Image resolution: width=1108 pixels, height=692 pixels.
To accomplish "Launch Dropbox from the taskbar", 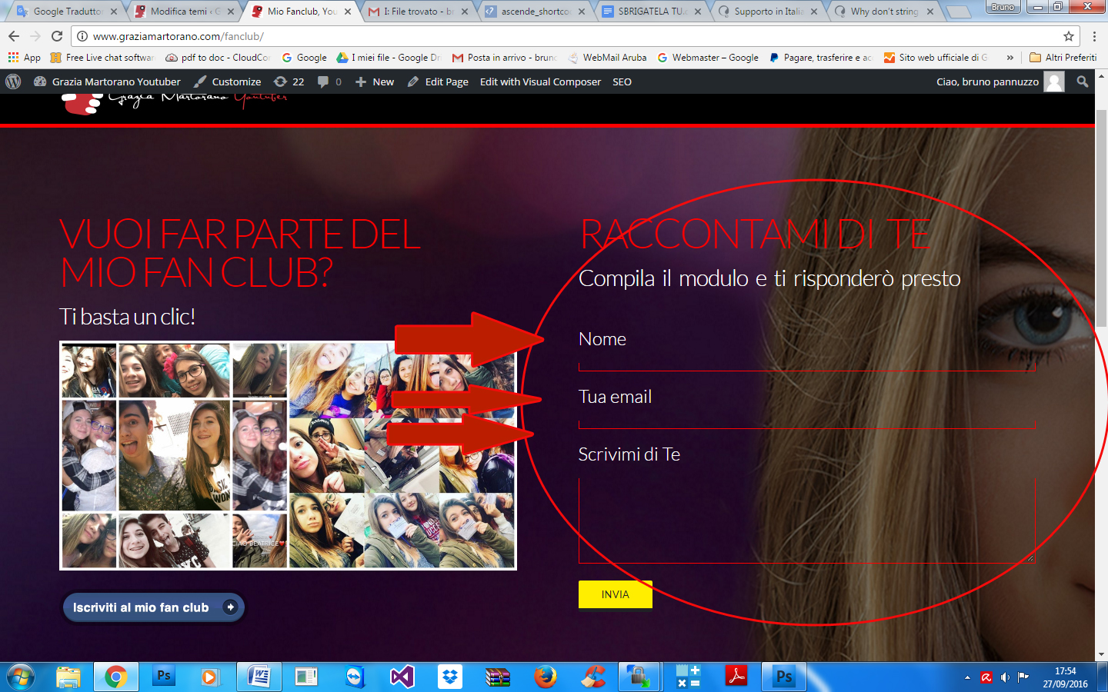I will coord(450,677).
